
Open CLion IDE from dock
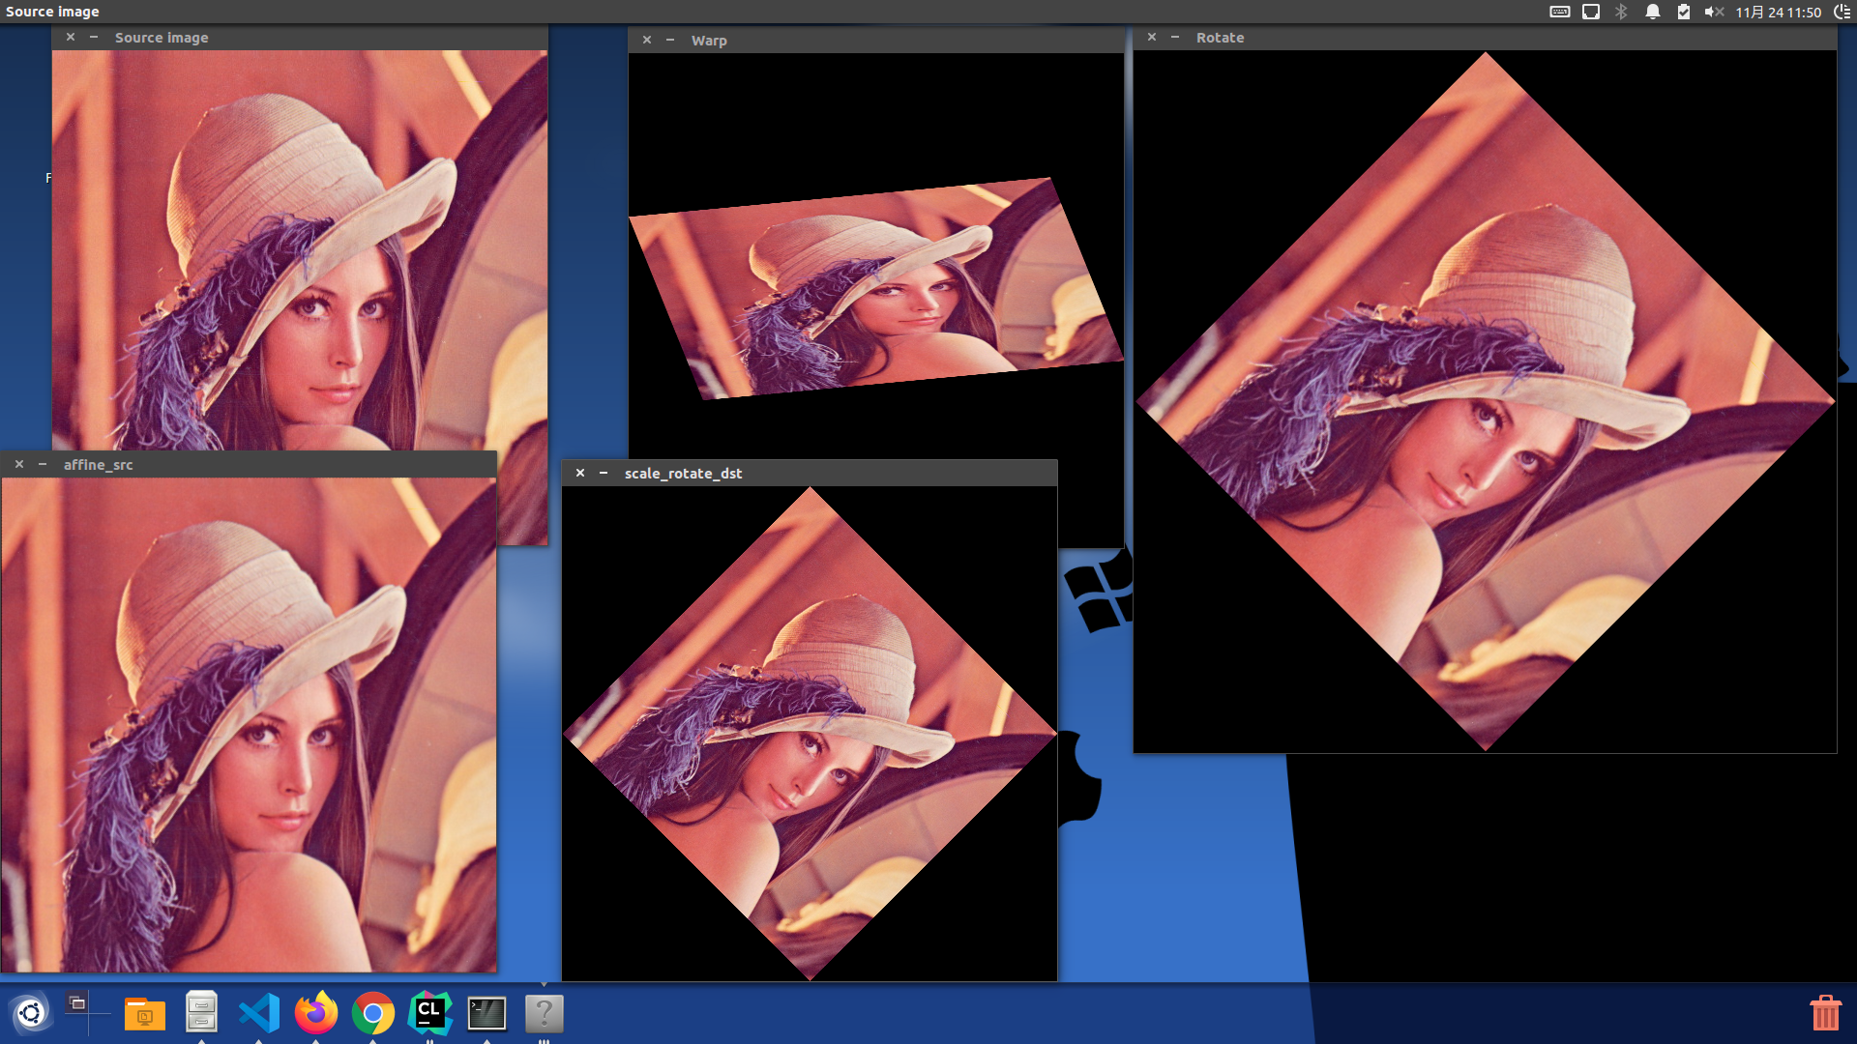click(430, 1013)
